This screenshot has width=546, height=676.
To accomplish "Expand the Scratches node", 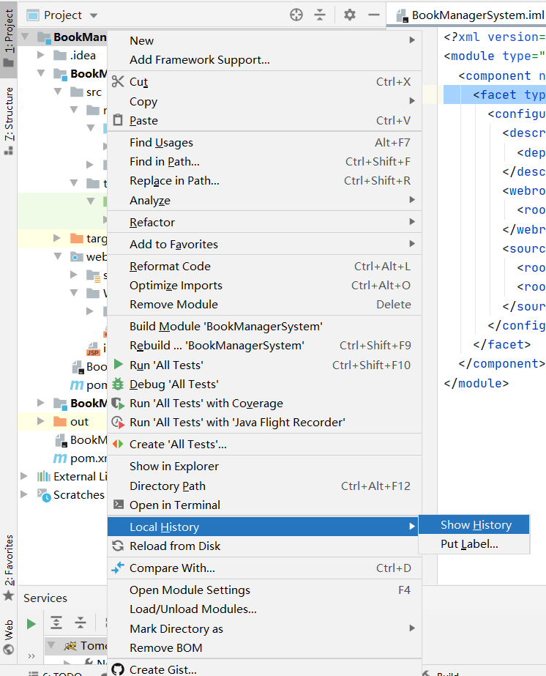I will (24, 494).
